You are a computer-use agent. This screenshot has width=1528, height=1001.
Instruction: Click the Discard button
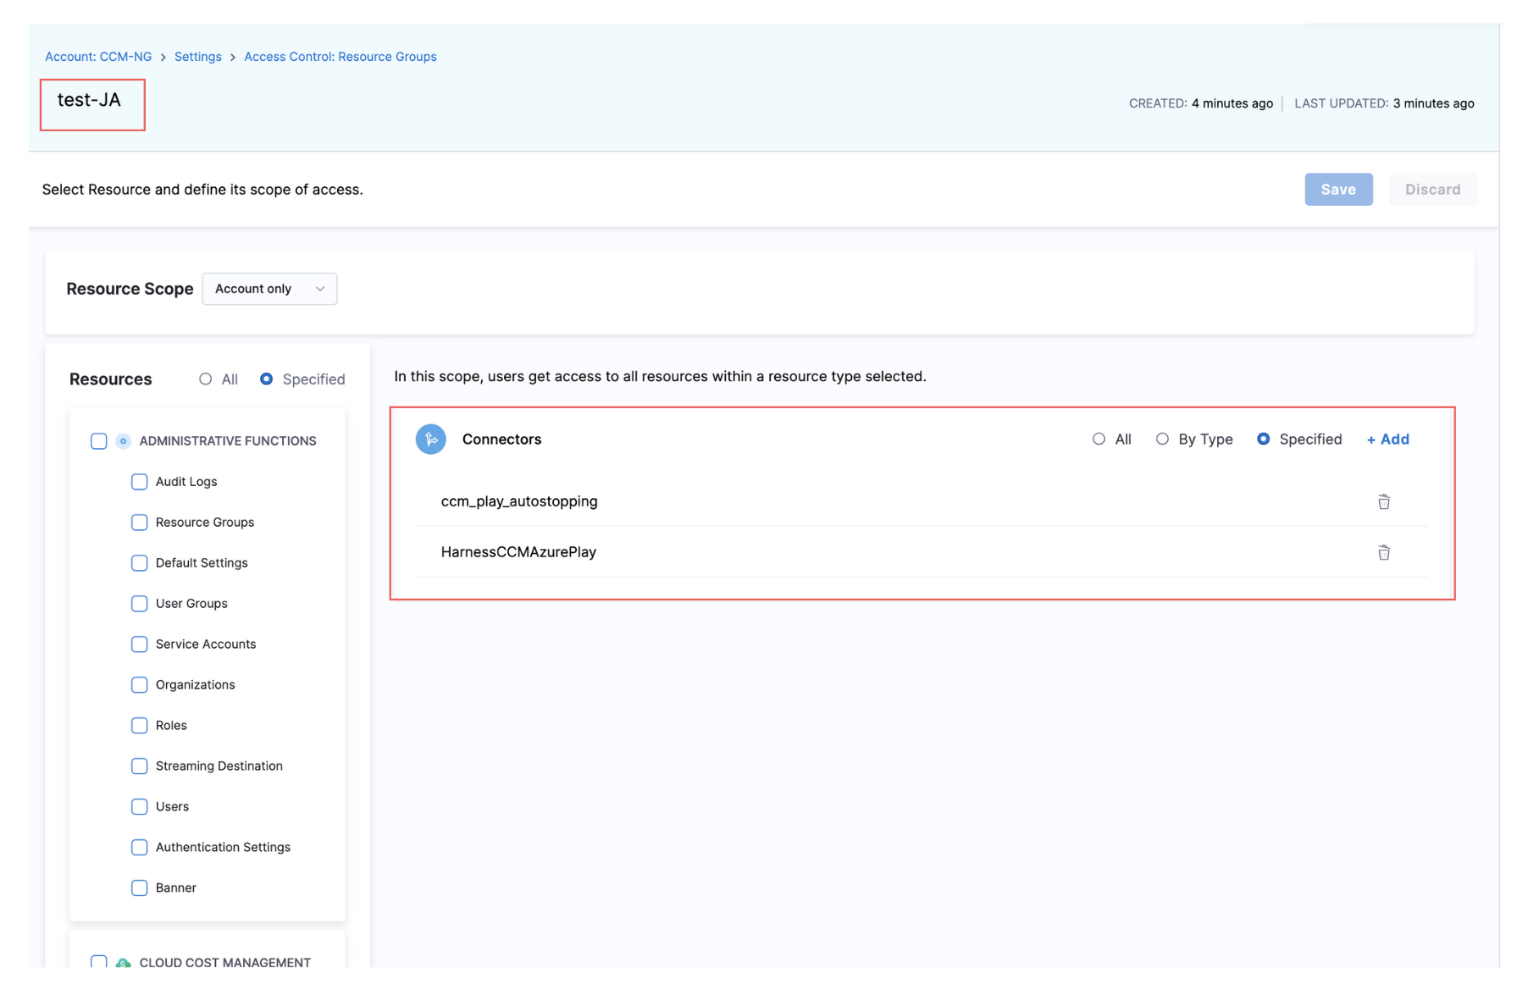pos(1431,190)
